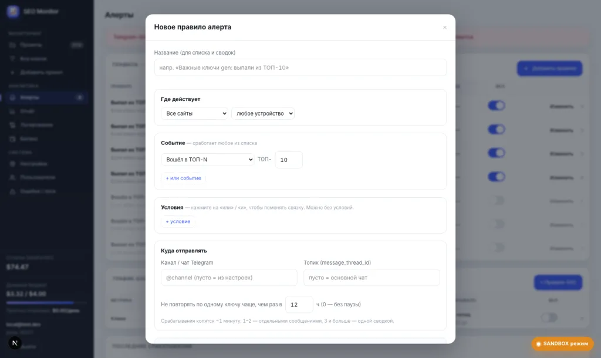Close the Новое правило алерта dialog

point(445,27)
